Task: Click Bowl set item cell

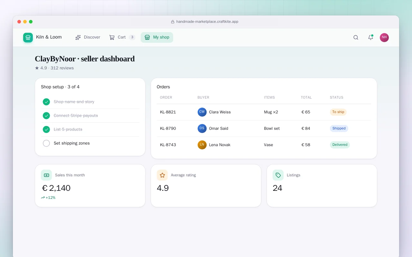Action: [272, 128]
